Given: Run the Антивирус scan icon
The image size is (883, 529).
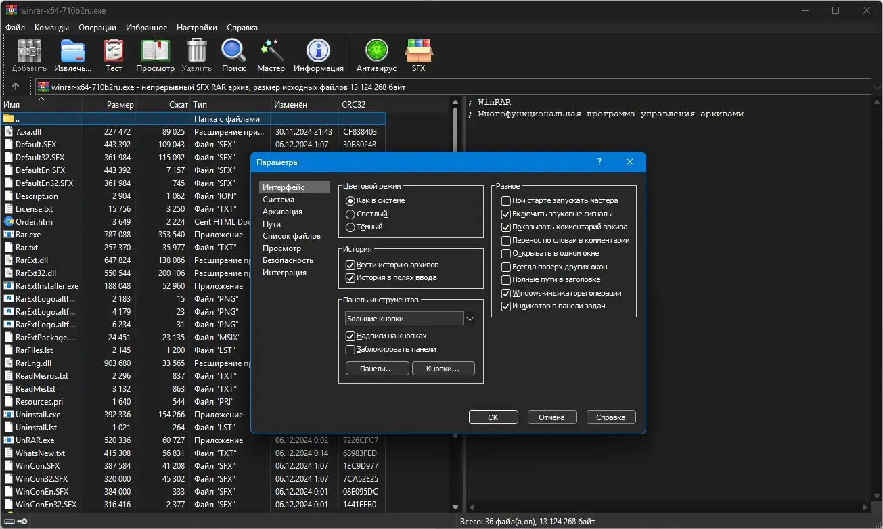Looking at the screenshot, I should click(376, 52).
